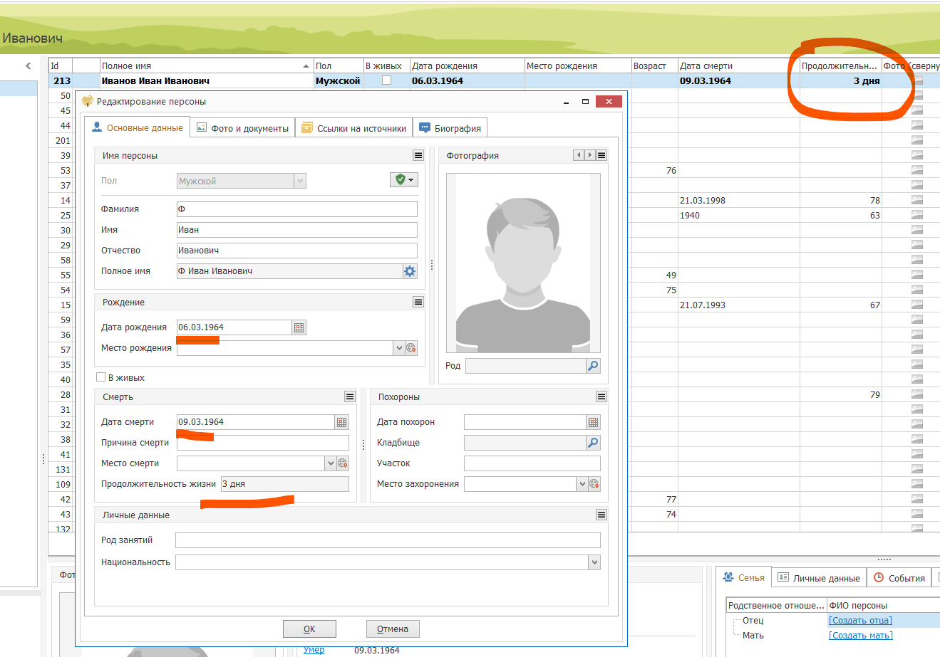The height and width of the screenshot is (657, 940).
Task: Sort table by Возраст column header
Action: pos(654,66)
